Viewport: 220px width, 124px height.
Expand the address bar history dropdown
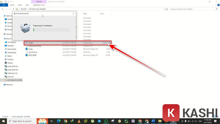click(164, 9)
